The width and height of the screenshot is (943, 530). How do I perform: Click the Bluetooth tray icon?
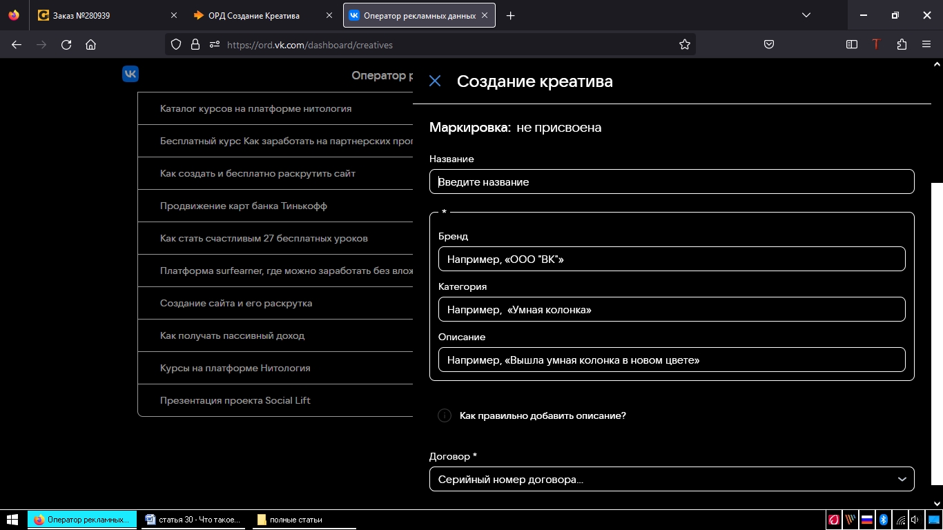(883, 520)
